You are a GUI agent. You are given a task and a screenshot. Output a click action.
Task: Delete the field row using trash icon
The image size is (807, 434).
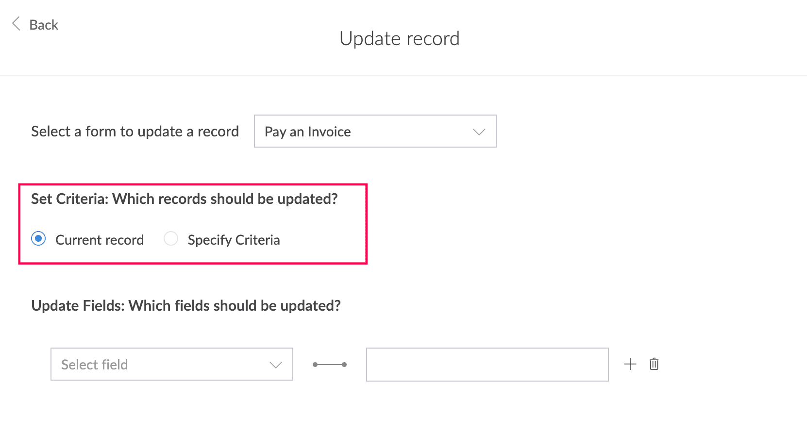tap(654, 364)
